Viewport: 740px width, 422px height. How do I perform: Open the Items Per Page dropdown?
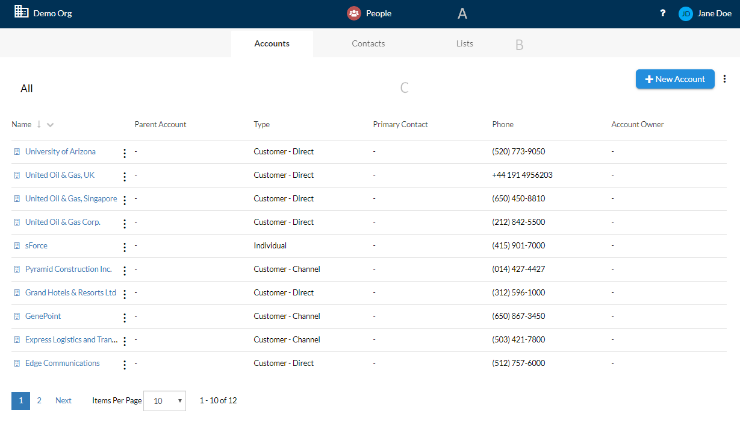(164, 400)
